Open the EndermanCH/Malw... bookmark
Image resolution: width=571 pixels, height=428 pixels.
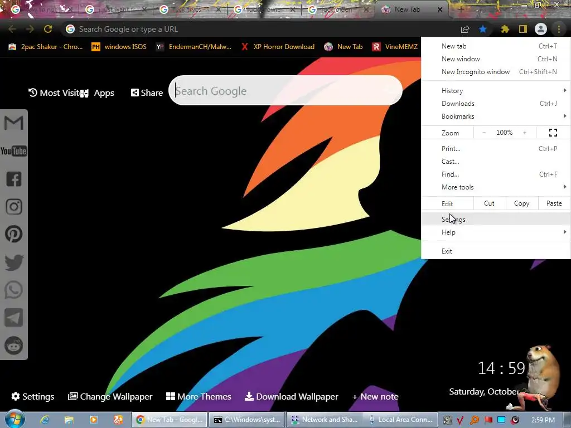point(193,47)
